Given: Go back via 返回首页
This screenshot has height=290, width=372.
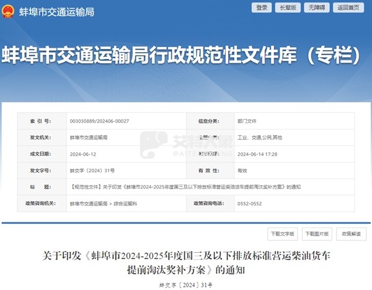Looking at the screenshot, I should pos(348,7).
